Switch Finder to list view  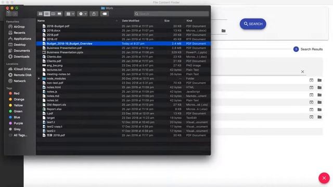click(x=47, y=14)
